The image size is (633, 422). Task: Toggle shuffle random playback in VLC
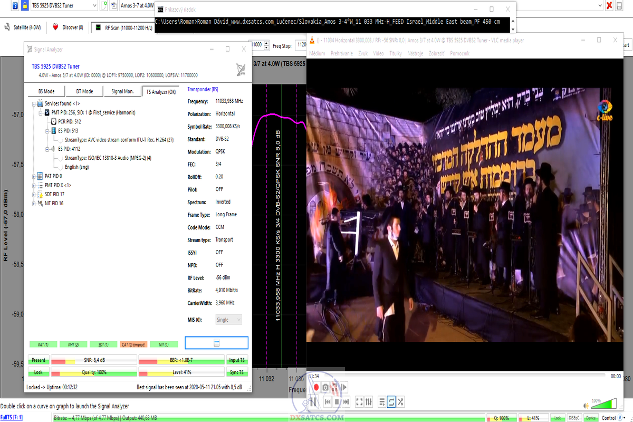[x=401, y=402]
